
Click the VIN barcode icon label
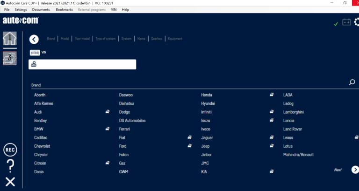coord(35,53)
